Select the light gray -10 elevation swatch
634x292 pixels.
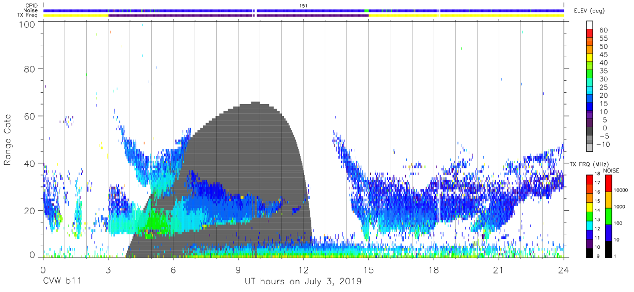[590, 147]
